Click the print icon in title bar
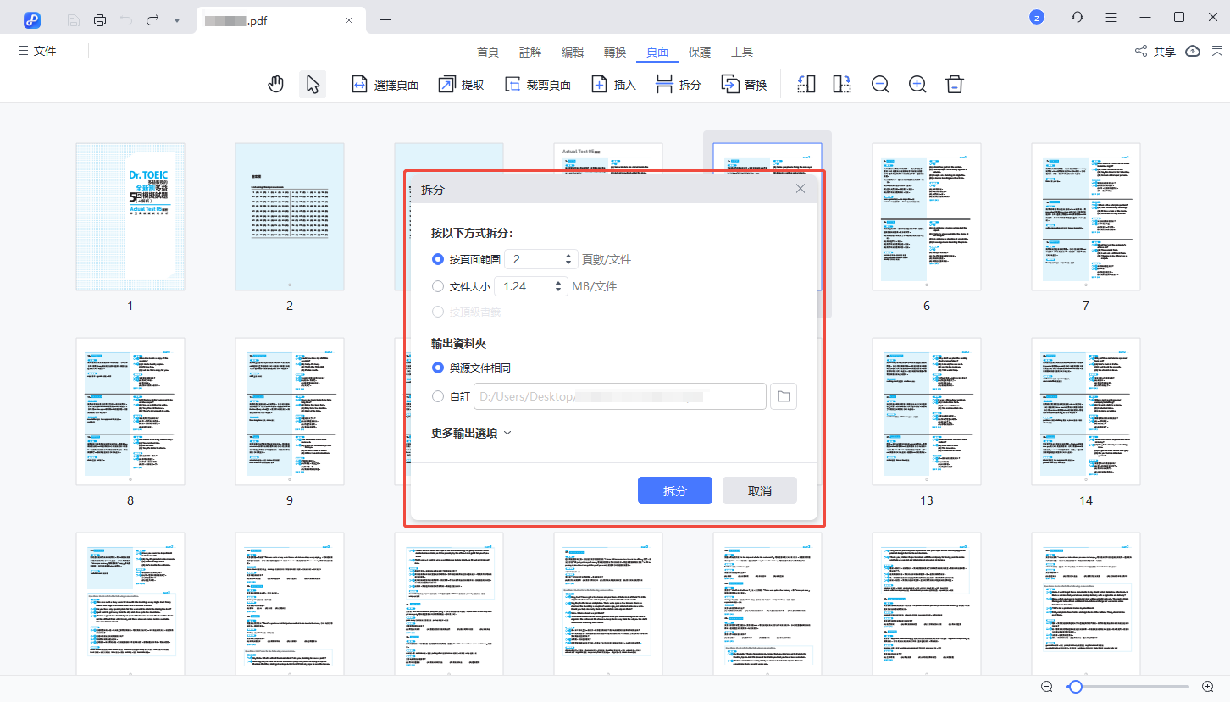Viewport: 1230px width, 702px height. [x=100, y=19]
